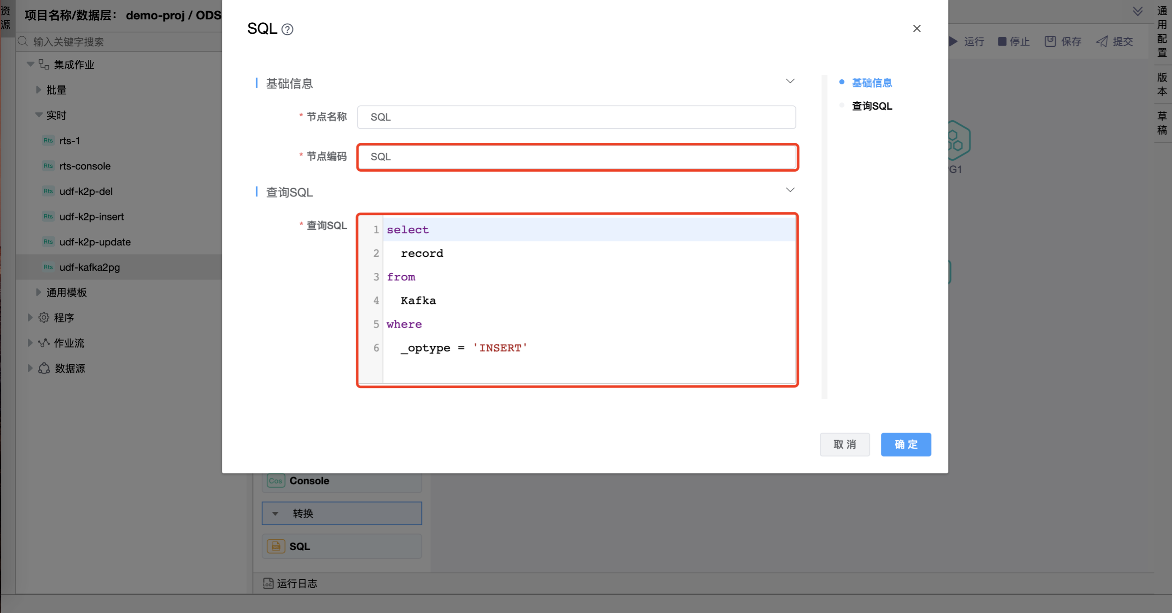Click the search magnifier icon in sidebar
Screen dimensions: 1172x613
tap(23, 41)
